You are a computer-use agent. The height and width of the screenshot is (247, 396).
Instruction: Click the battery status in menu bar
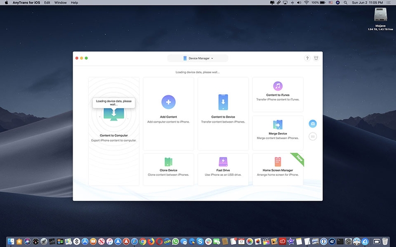point(318,2)
